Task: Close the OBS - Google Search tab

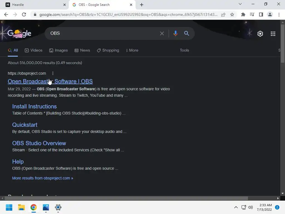Action: tap(131, 5)
